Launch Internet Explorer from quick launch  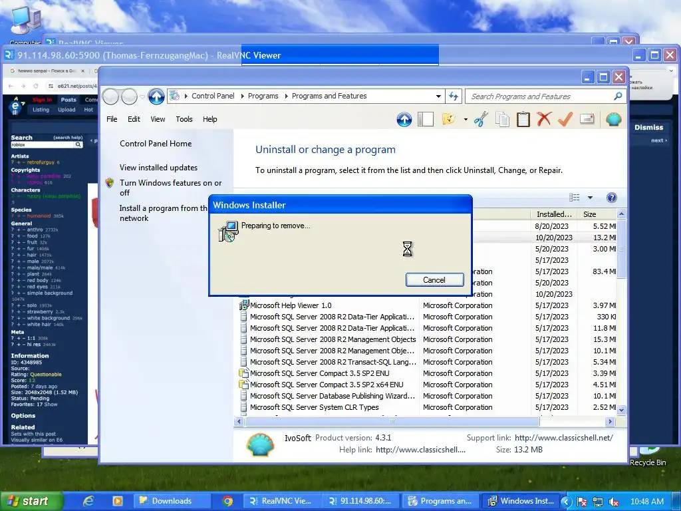coord(88,501)
